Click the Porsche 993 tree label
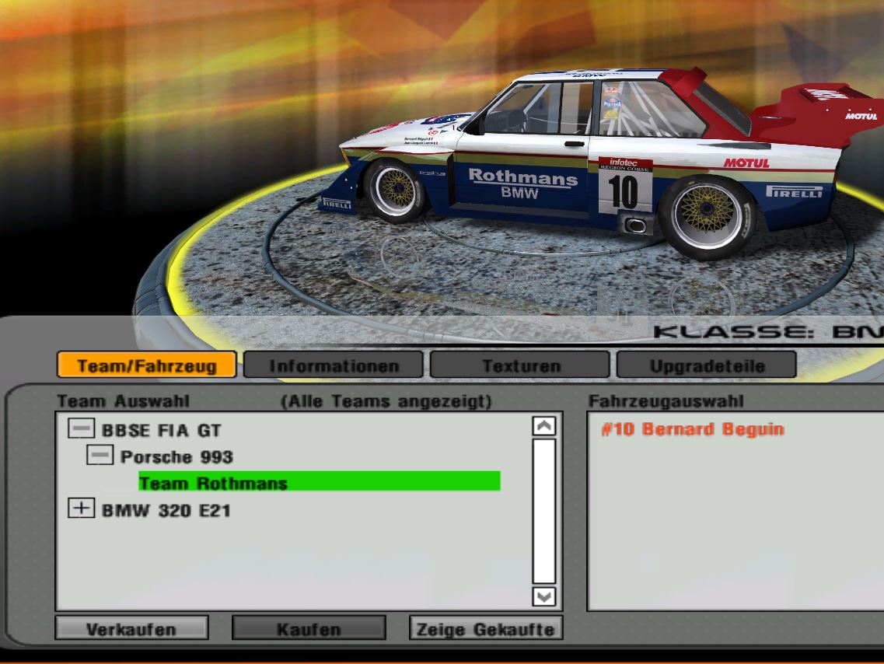 [176, 456]
